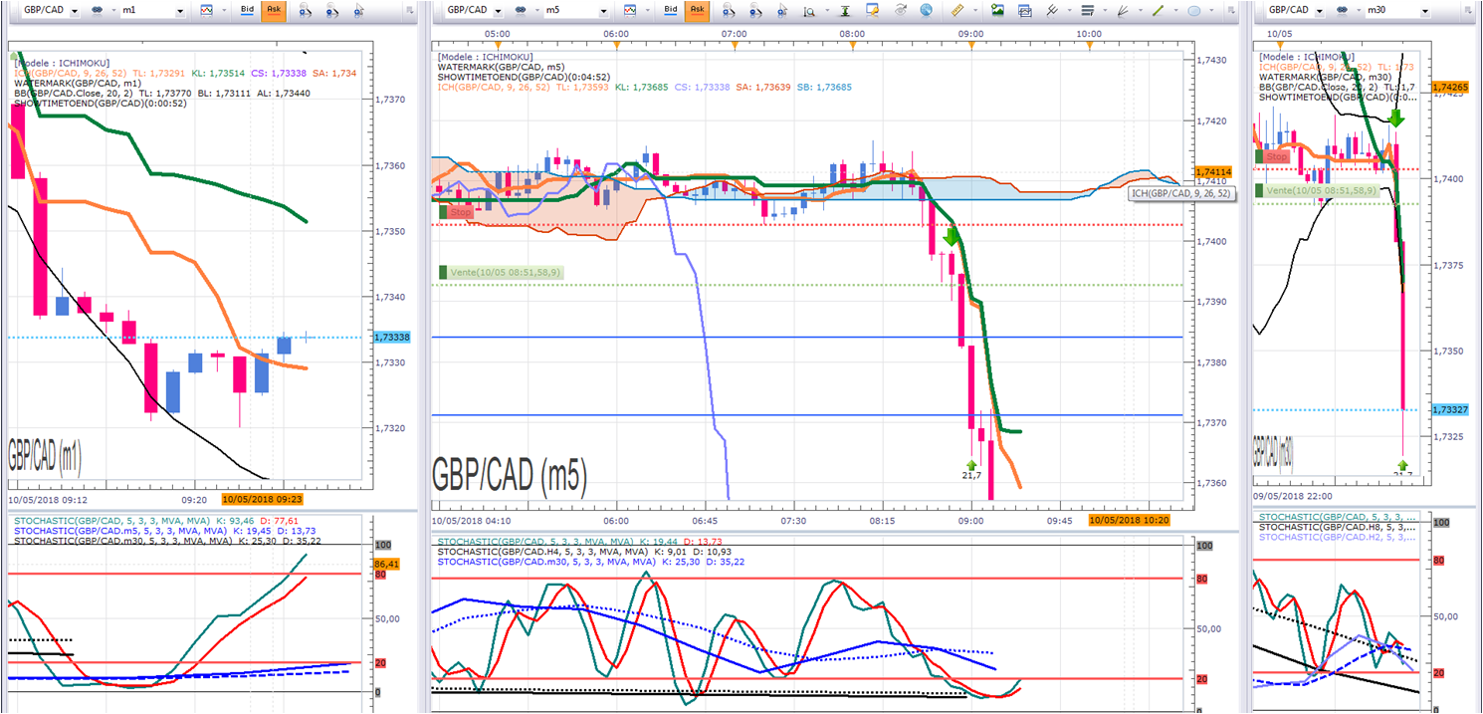Open toolbar overflow arrow in m1 chart
This screenshot has height=714, width=1483.
coord(409,10)
